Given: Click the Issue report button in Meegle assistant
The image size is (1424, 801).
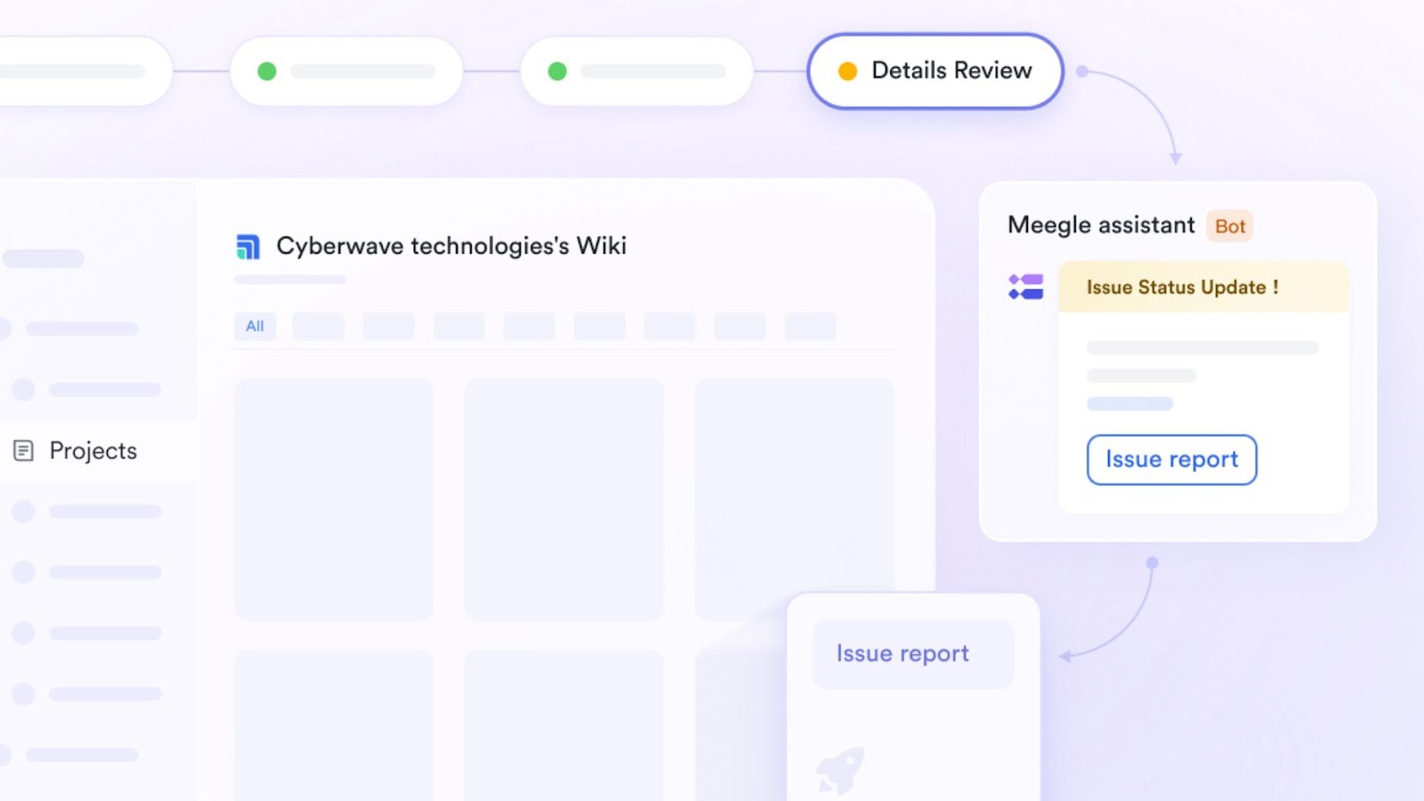Looking at the screenshot, I should coord(1171,459).
